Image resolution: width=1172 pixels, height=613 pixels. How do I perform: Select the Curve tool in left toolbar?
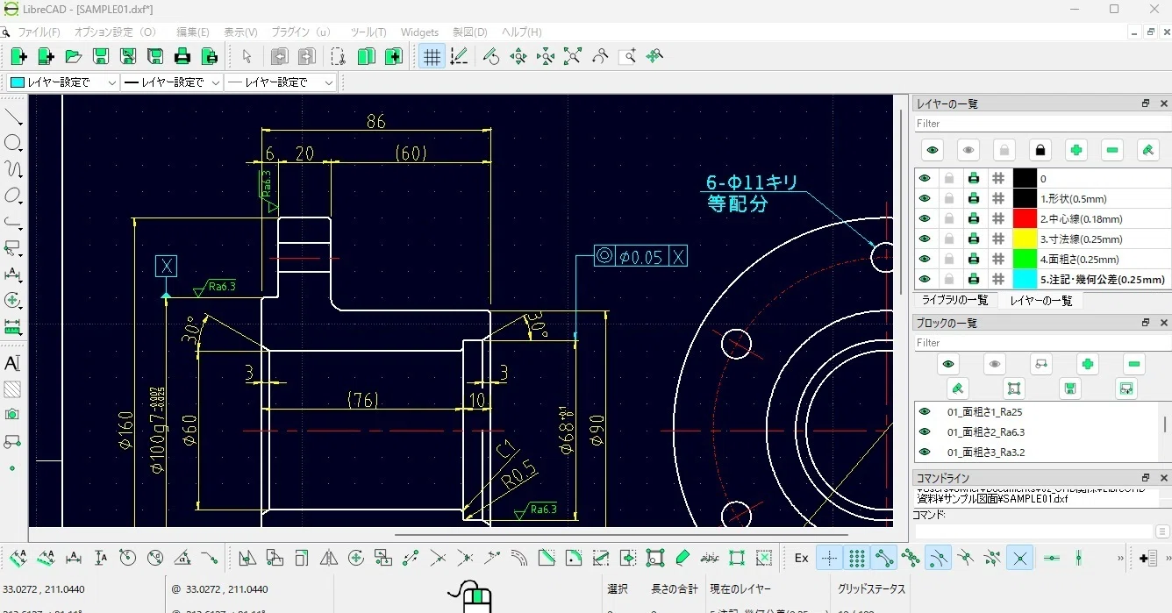point(13,169)
